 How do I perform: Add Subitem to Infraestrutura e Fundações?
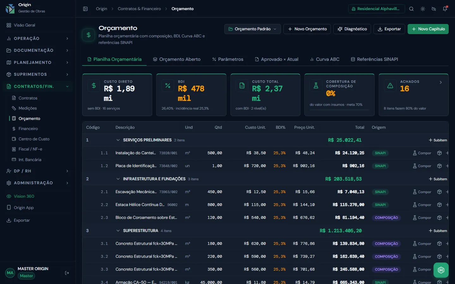[438, 179]
